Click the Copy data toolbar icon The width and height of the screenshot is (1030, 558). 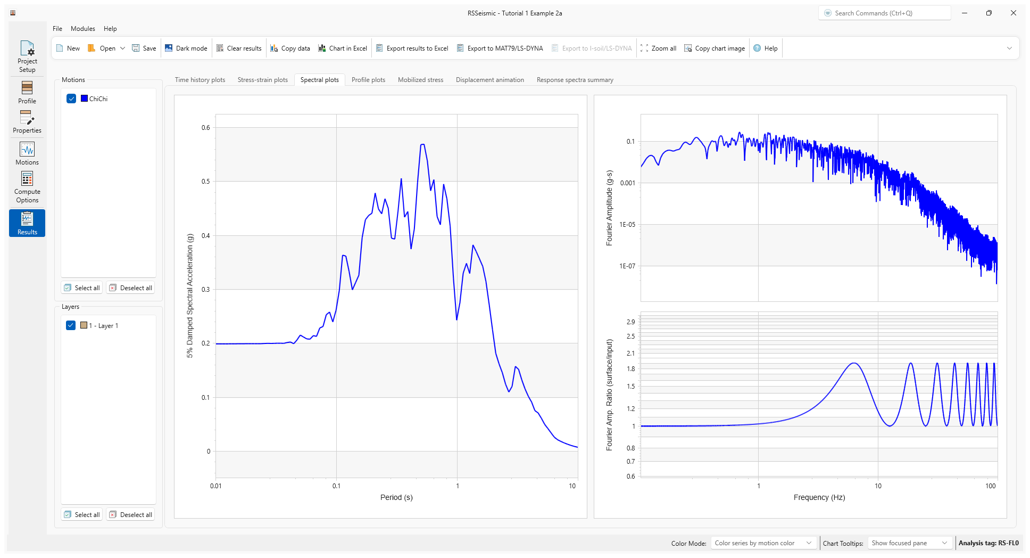tap(274, 48)
